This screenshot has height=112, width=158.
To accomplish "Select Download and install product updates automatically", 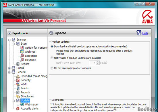I will [52, 46].
